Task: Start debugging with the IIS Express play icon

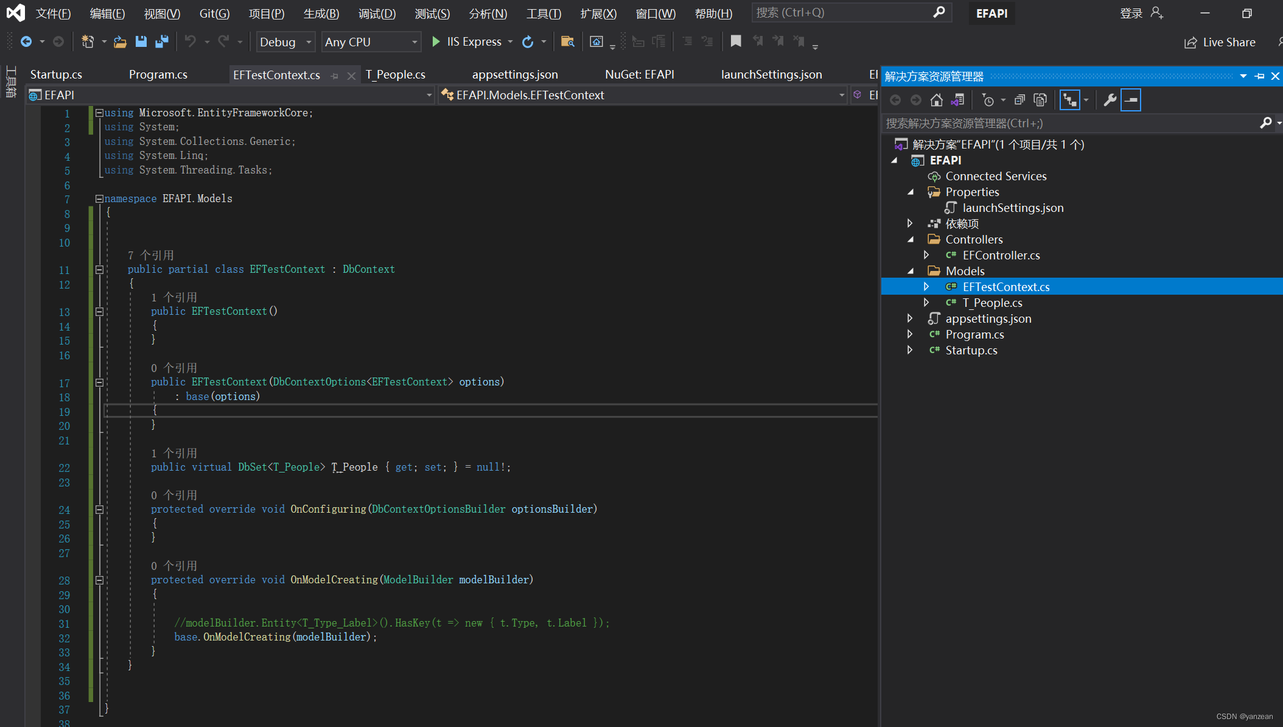Action: 436,41
